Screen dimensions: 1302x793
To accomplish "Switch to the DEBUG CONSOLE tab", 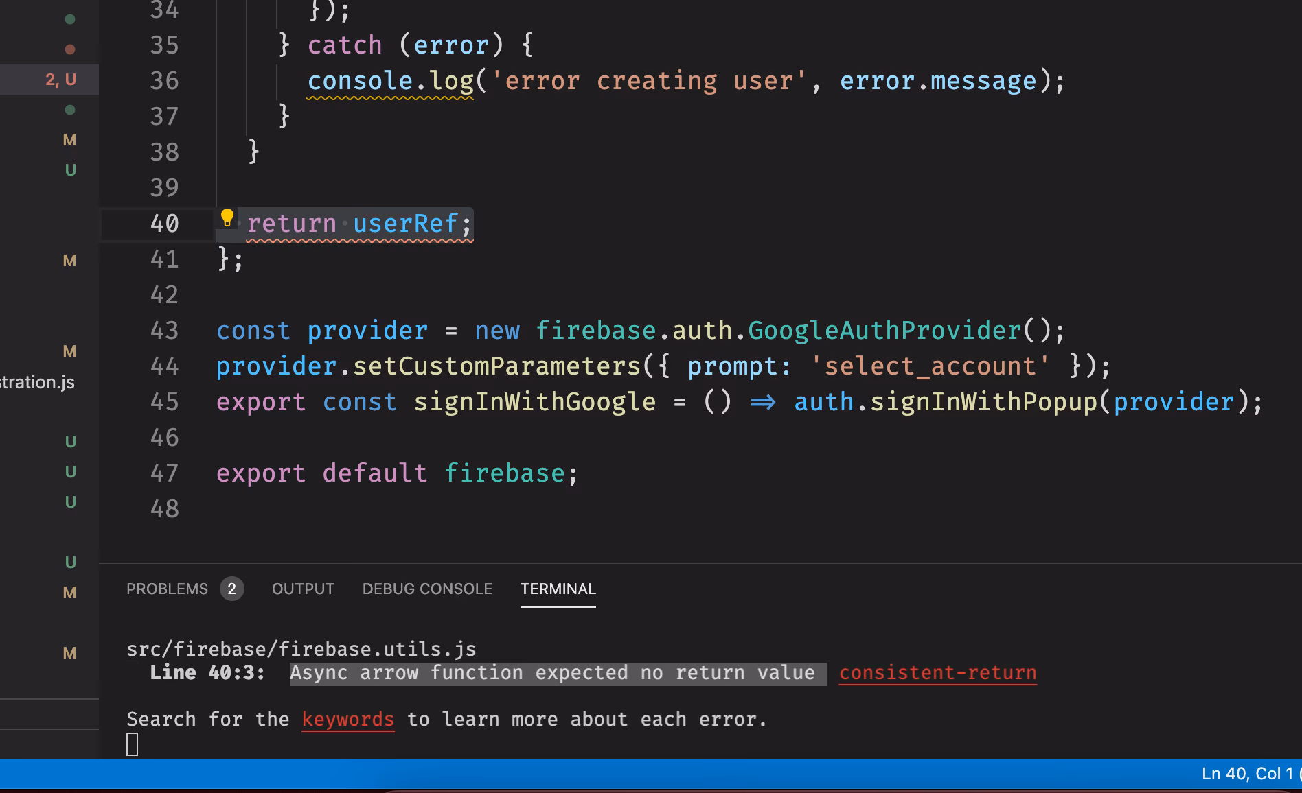I will tap(427, 589).
